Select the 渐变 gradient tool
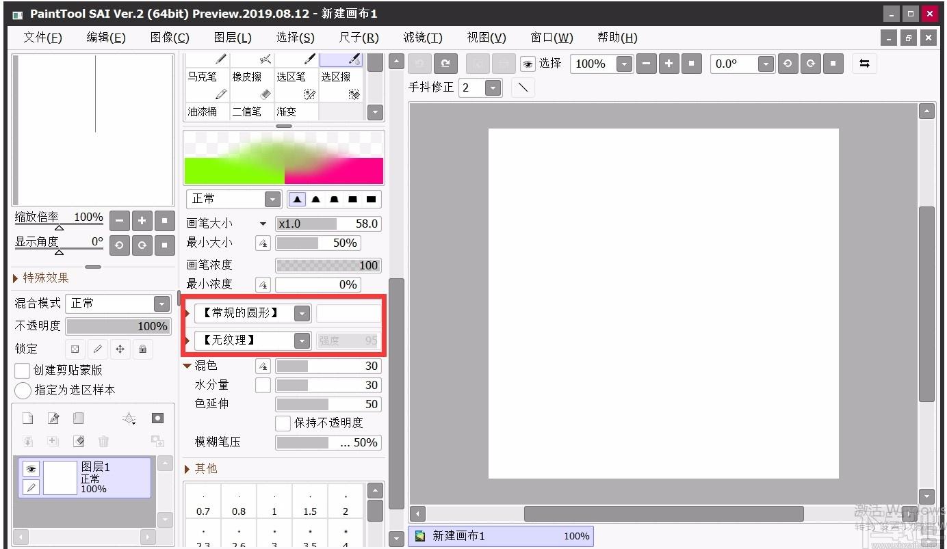 pyautogui.click(x=297, y=111)
